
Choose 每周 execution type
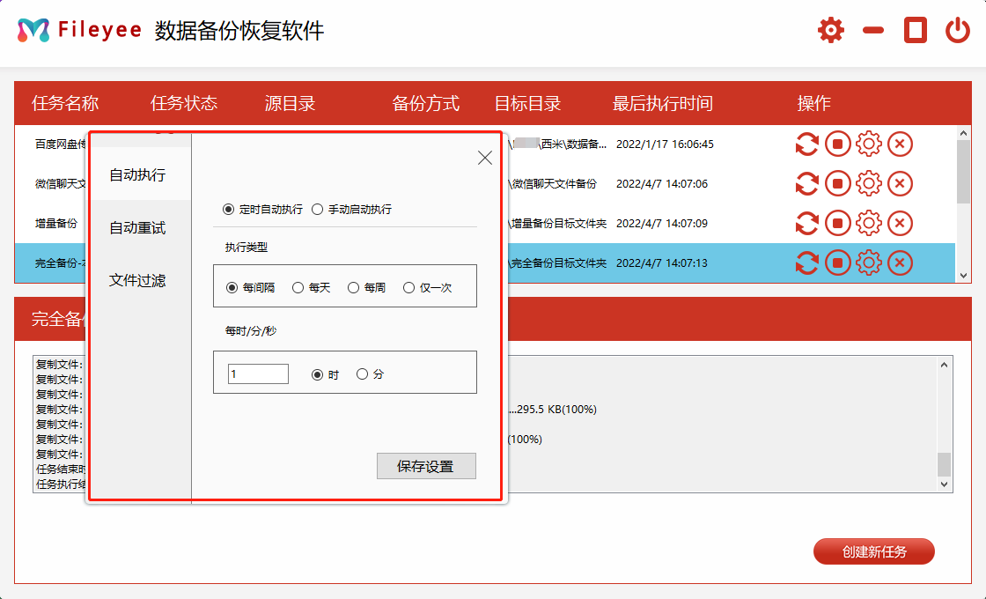pyautogui.click(x=355, y=286)
